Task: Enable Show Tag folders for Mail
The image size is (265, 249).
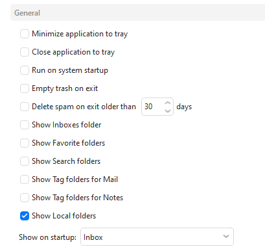Action: pos(25,179)
